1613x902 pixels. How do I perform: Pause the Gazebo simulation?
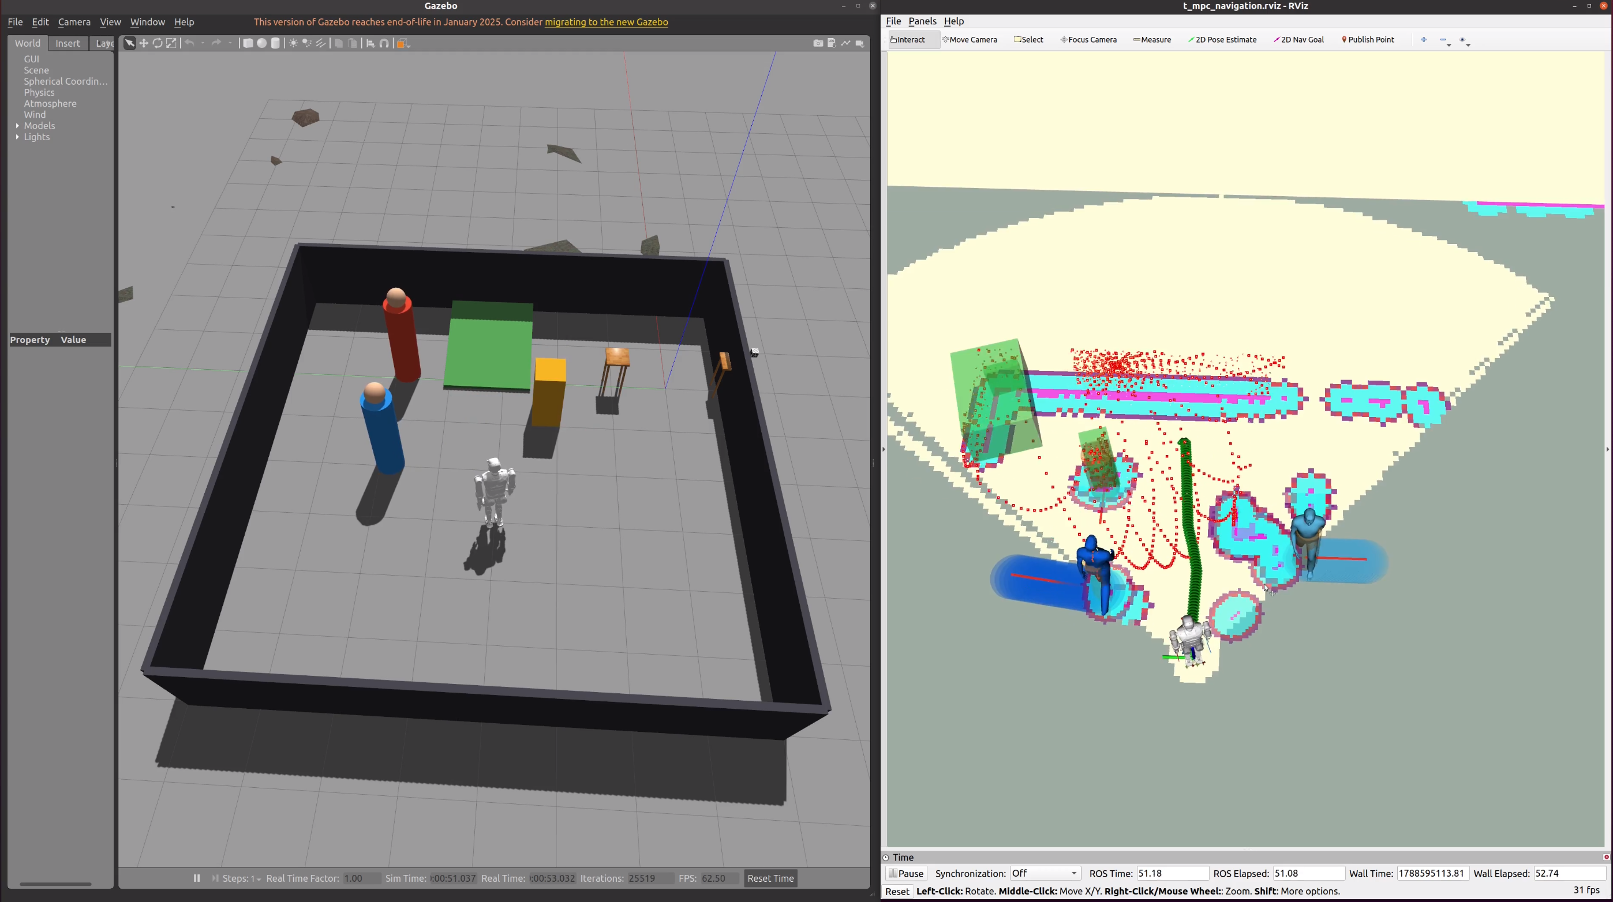(197, 878)
